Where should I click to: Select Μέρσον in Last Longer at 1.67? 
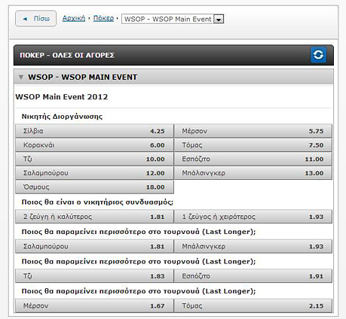point(94,305)
